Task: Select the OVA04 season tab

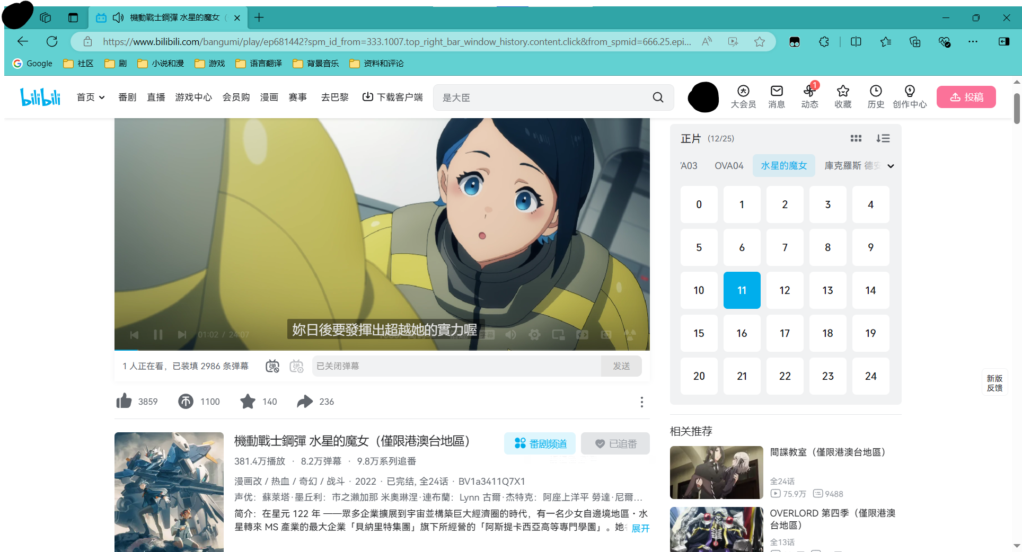Action: [x=729, y=166]
